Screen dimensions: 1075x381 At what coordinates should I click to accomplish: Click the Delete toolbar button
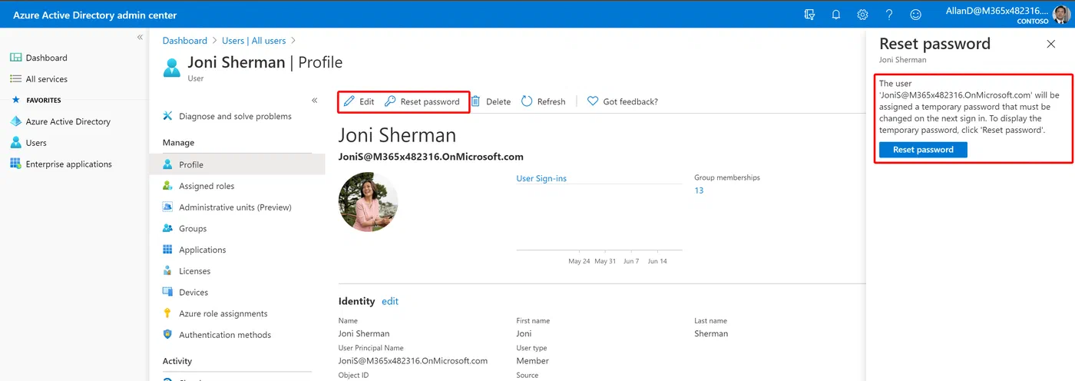tap(491, 101)
